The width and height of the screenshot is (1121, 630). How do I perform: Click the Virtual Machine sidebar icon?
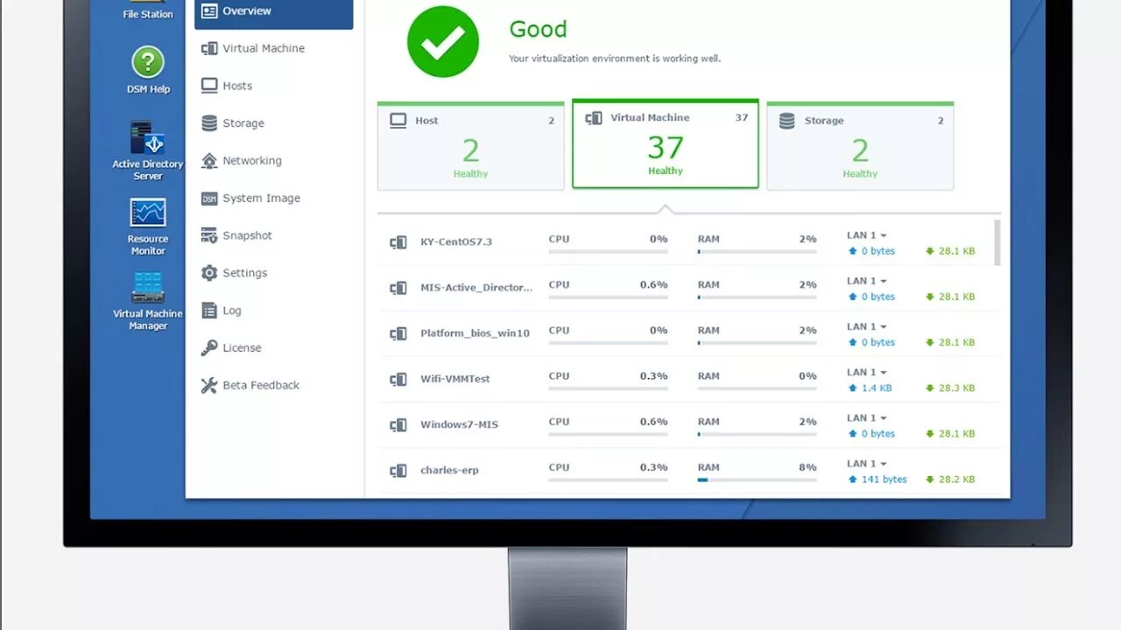[x=209, y=48]
